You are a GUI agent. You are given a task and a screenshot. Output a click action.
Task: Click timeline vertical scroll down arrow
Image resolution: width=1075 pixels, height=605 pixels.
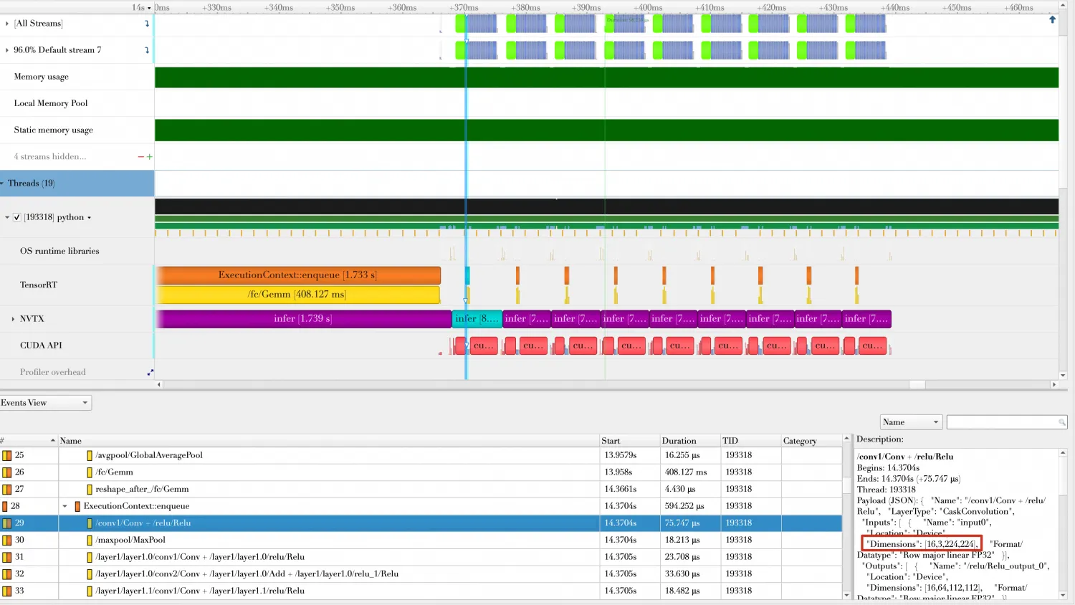1063,376
